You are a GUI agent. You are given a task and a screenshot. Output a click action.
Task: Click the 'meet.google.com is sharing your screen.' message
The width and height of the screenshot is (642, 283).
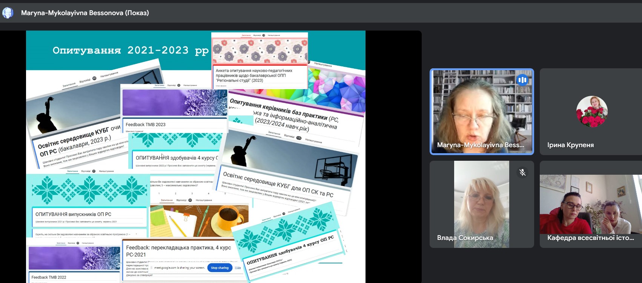[x=180, y=268]
